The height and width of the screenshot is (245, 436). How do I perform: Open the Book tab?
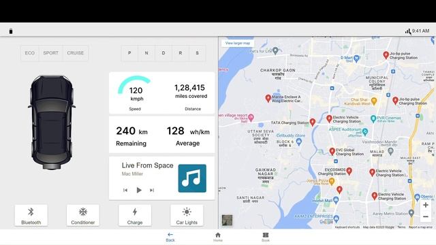click(266, 237)
